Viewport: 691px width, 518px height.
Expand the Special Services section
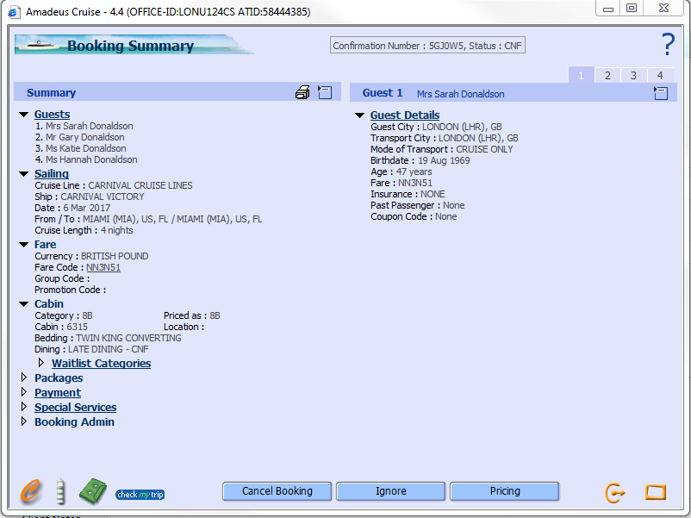pyautogui.click(x=24, y=407)
